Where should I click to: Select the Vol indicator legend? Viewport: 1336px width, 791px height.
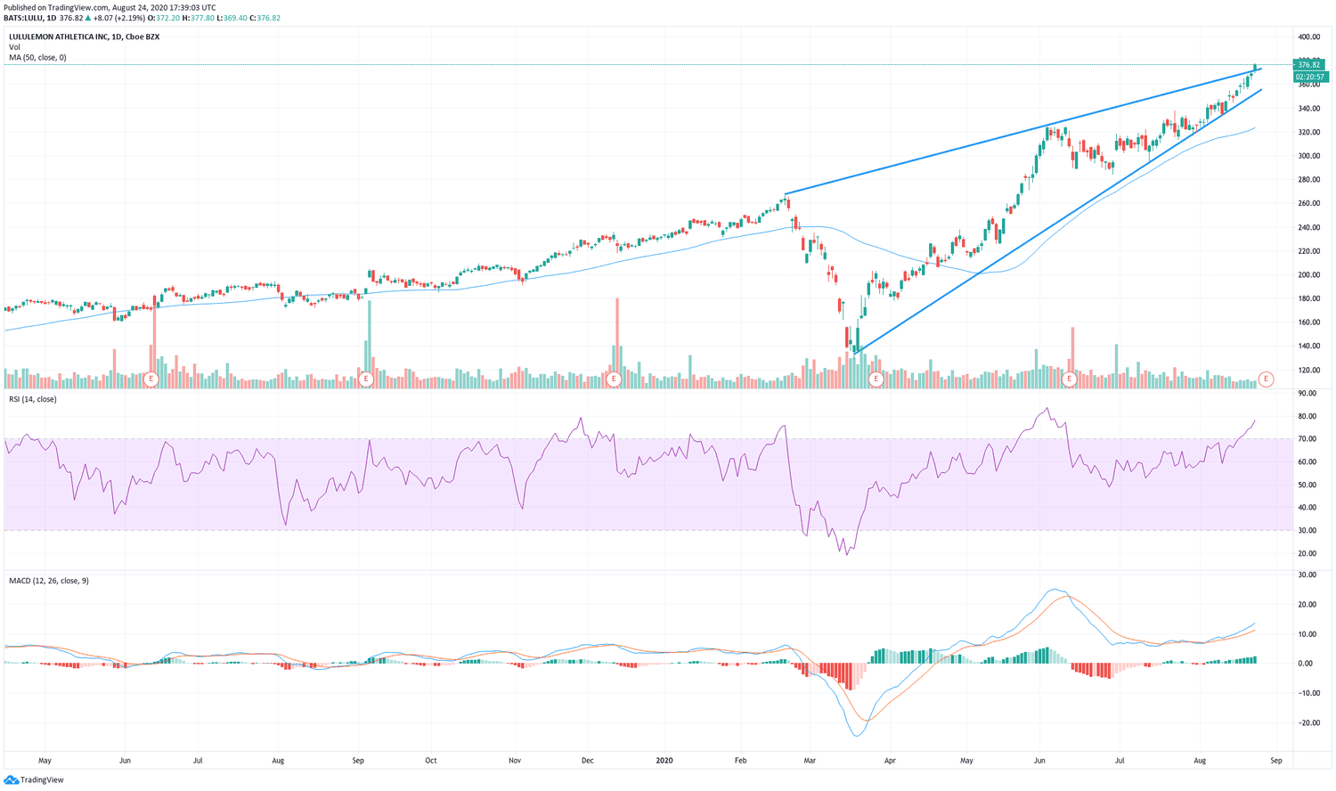pos(14,47)
